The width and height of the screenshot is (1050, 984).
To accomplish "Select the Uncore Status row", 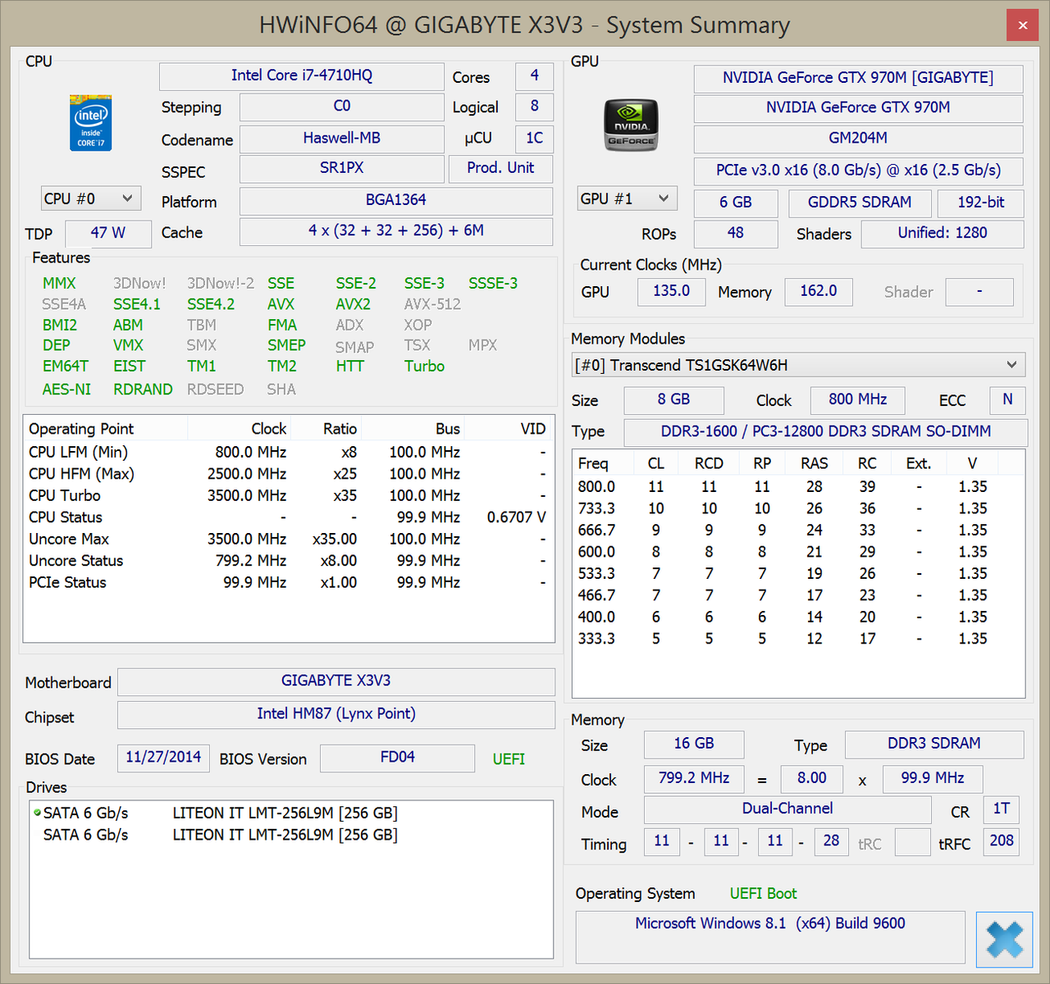I will pos(289,561).
